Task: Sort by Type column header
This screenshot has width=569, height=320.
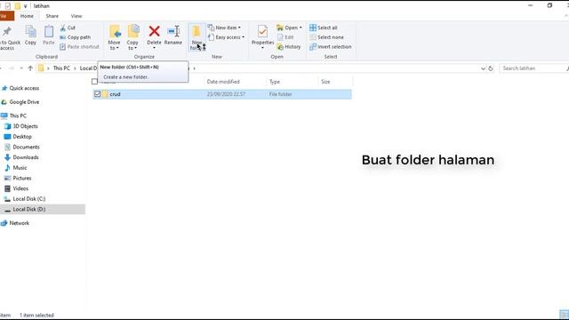Action: (275, 82)
